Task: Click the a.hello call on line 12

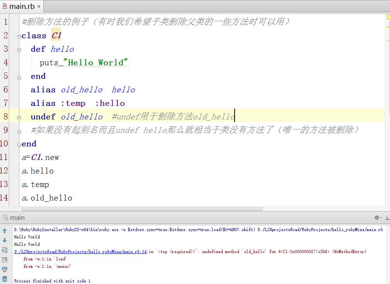Action: pos(37,171)
